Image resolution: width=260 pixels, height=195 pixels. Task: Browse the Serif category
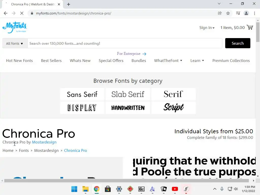click(x=173, y=94)
